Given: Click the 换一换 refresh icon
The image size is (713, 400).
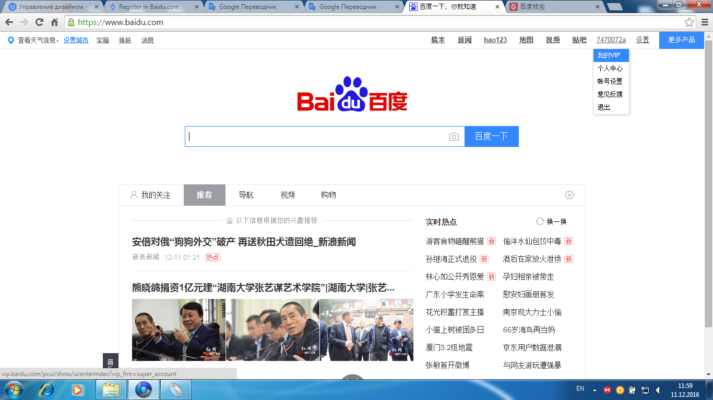Looking at the screenshot, I should [x=540, y=221].
